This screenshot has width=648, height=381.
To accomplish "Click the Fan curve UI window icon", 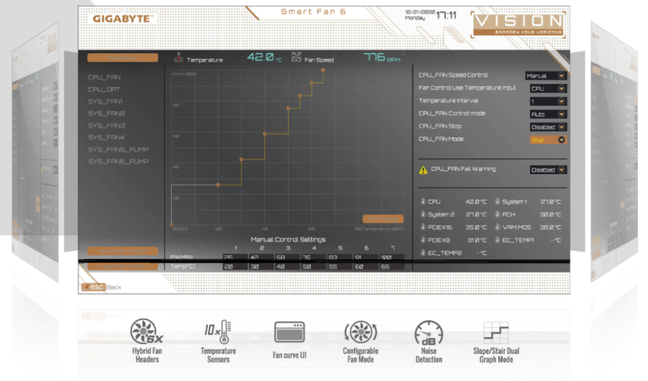I will click(x=290, y=332).
